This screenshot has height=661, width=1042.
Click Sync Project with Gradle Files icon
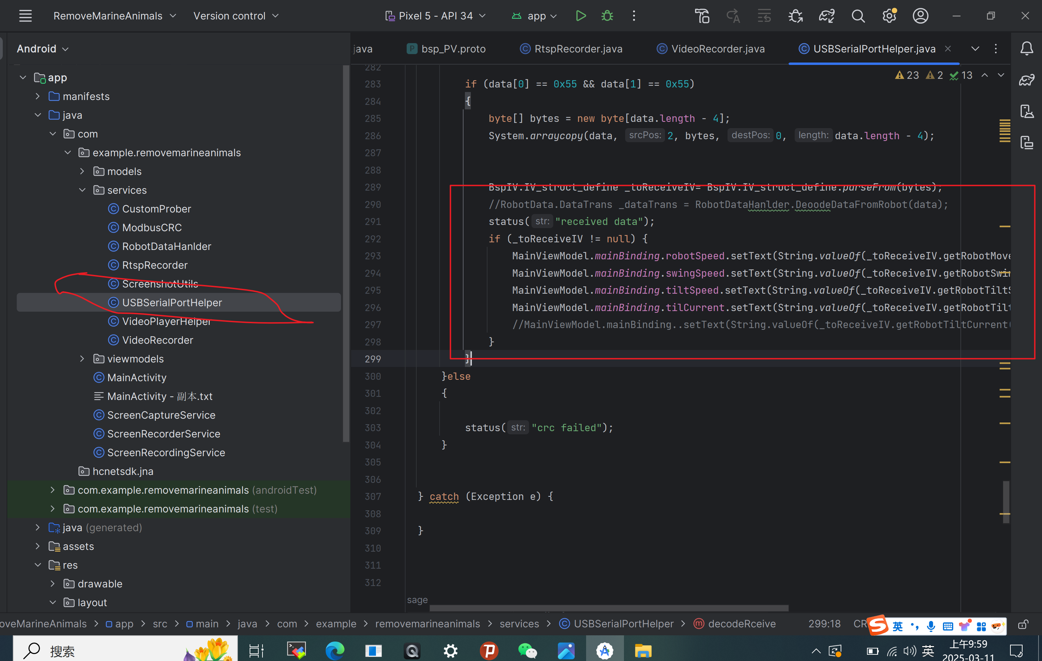tap(826, 16)
